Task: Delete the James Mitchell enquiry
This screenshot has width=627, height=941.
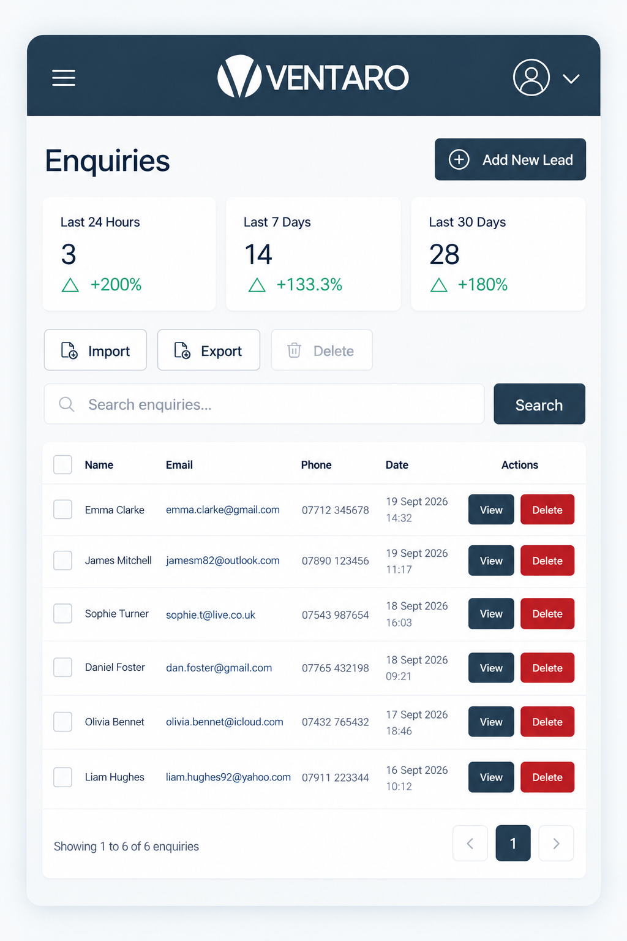Action: pos(547,560)
